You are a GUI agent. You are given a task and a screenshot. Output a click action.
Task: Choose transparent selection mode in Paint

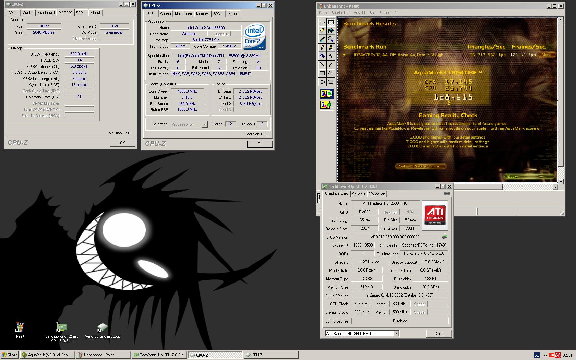pos(326,105)
